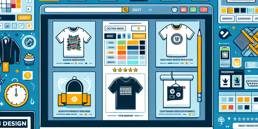Click the orange magnifier search icon
Viewport: 258px width, 129px height.
[125, 10]
